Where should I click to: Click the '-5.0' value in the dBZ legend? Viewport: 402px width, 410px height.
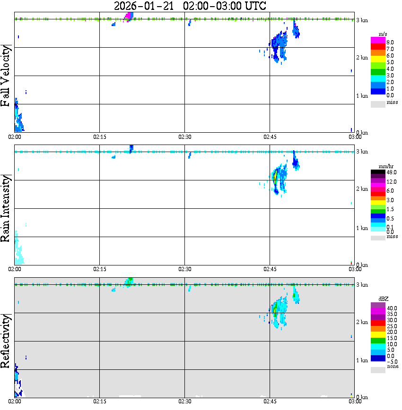click(x=392, y=362)
